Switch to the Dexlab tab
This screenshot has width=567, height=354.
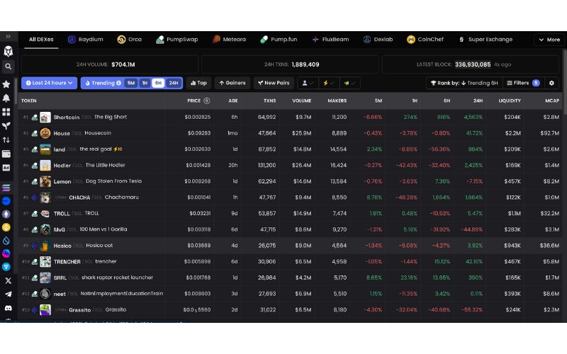(x=378, y=40)
